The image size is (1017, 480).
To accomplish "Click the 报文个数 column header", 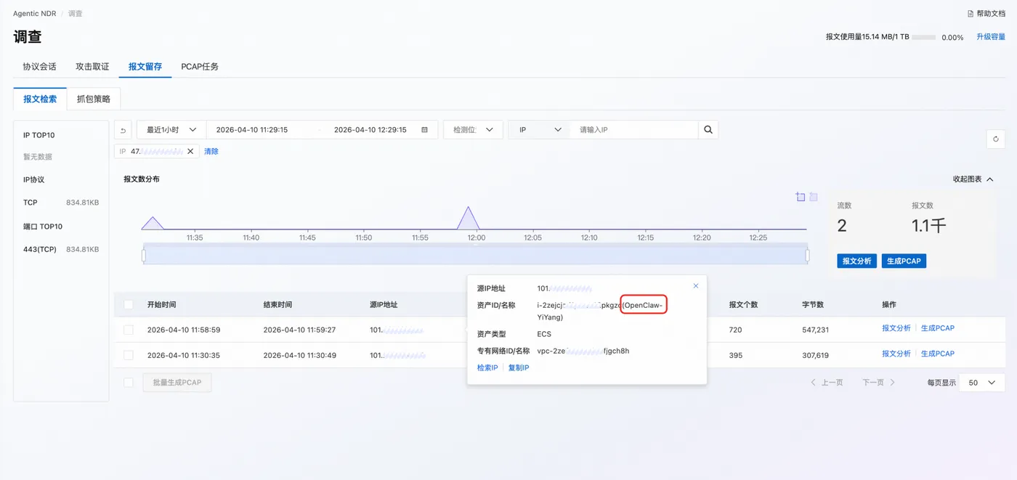I will (x=743, y=305).
